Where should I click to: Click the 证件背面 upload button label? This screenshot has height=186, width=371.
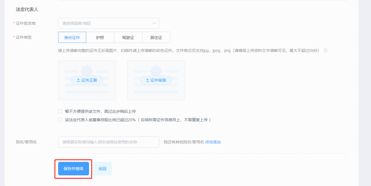[158, 80]
